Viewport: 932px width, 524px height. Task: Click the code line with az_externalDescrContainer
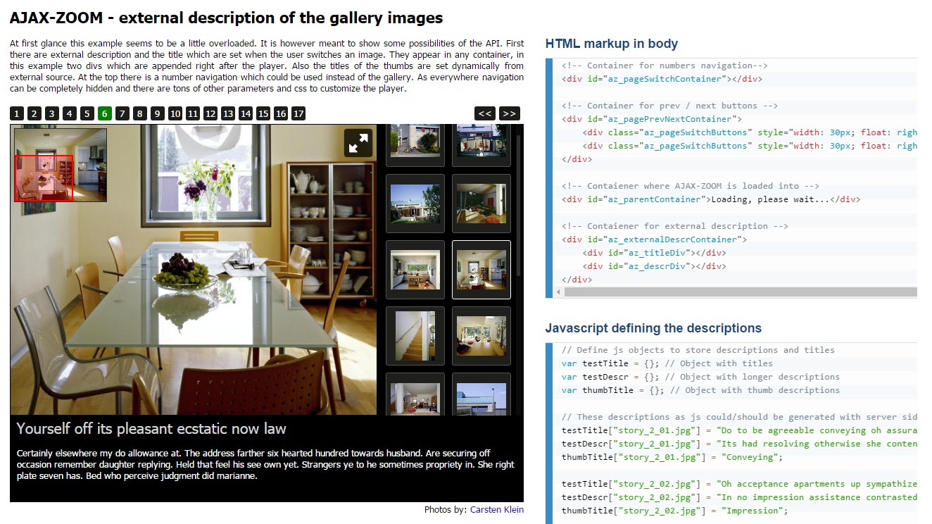[655, 239]
